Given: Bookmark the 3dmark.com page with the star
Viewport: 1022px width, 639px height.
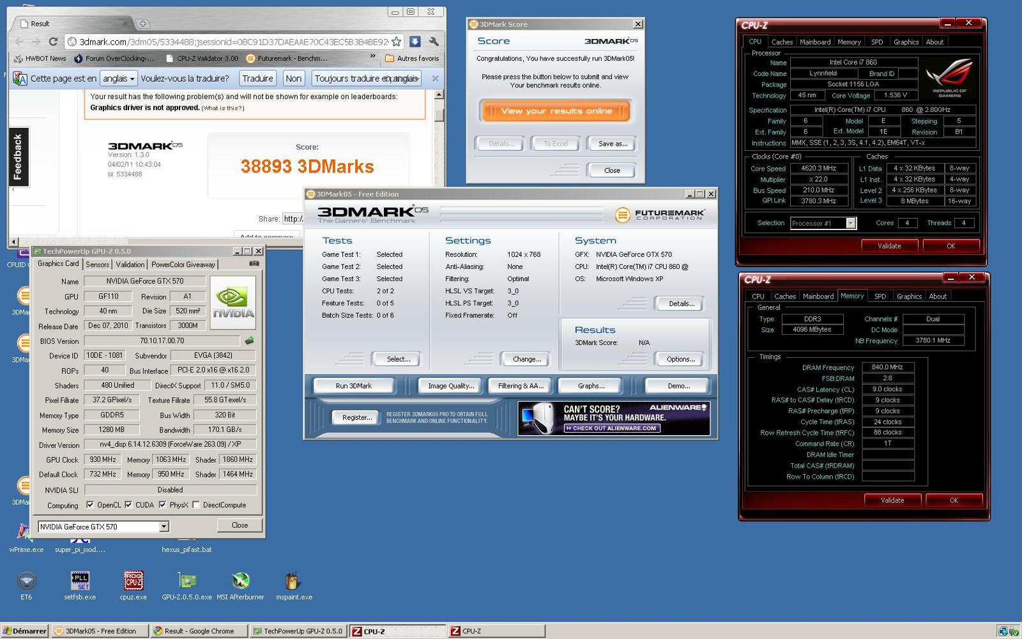Looking at the screenshot, I should pos(397,42).
